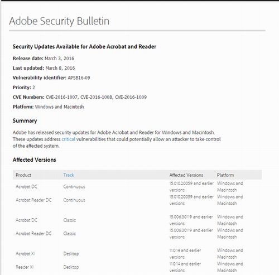279x275 pixels.
Task: Click the APSB16-09 vulnerability identifier text
Action: click(x=79, y=78)
